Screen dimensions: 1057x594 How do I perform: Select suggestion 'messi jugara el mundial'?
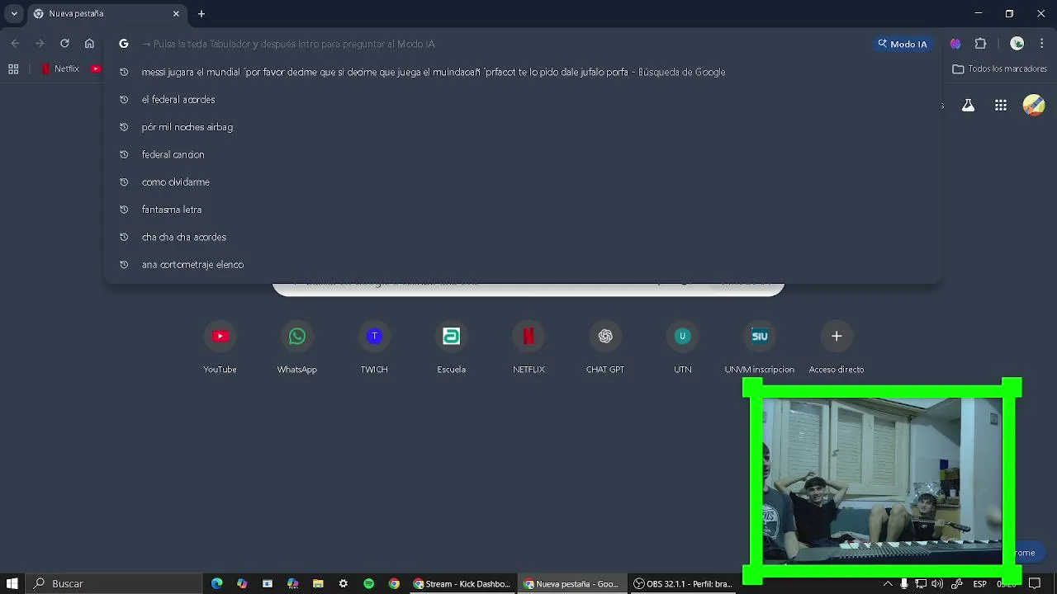point(522,72)
